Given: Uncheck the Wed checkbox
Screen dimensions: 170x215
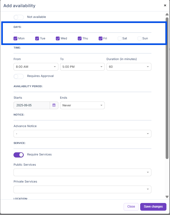Looking at the screenshot, I should click(58, 39).
